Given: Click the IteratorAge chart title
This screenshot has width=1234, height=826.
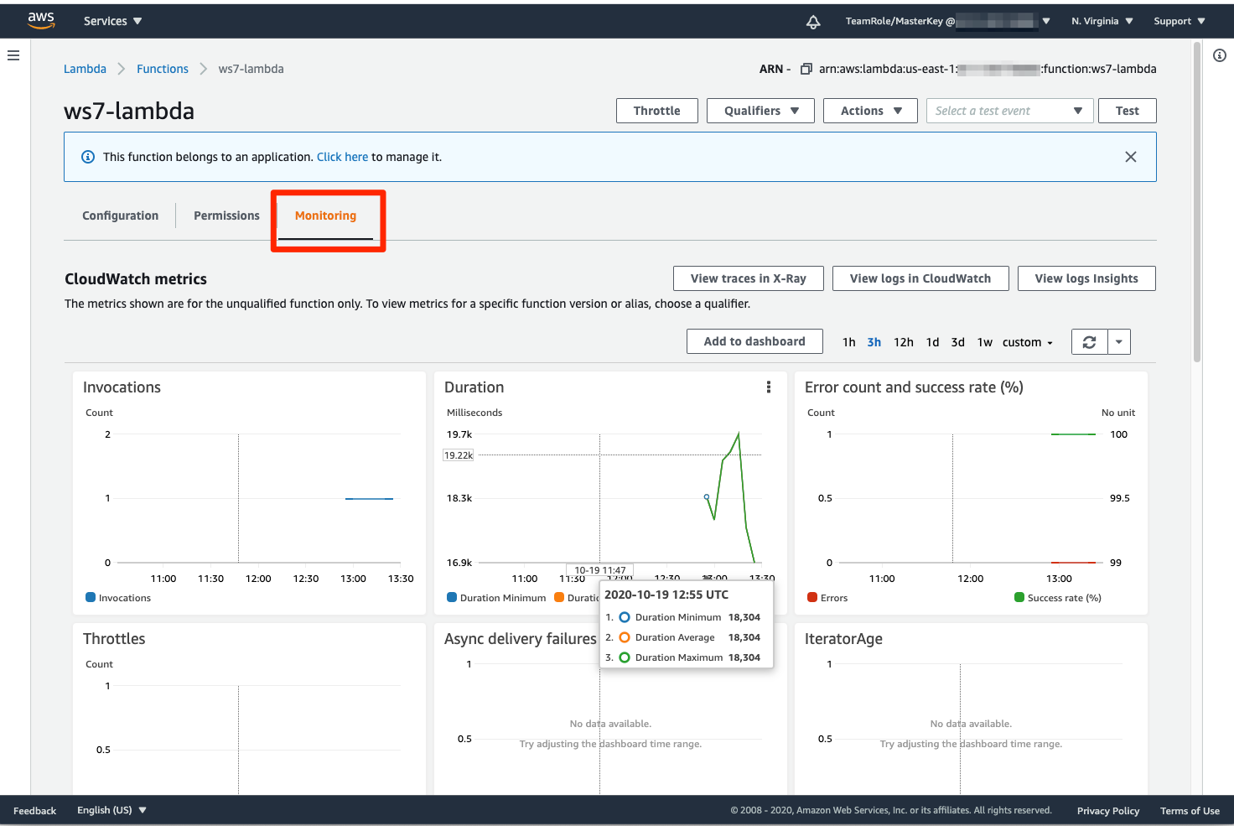Looking at the screenshot, I should pos(843,639).
